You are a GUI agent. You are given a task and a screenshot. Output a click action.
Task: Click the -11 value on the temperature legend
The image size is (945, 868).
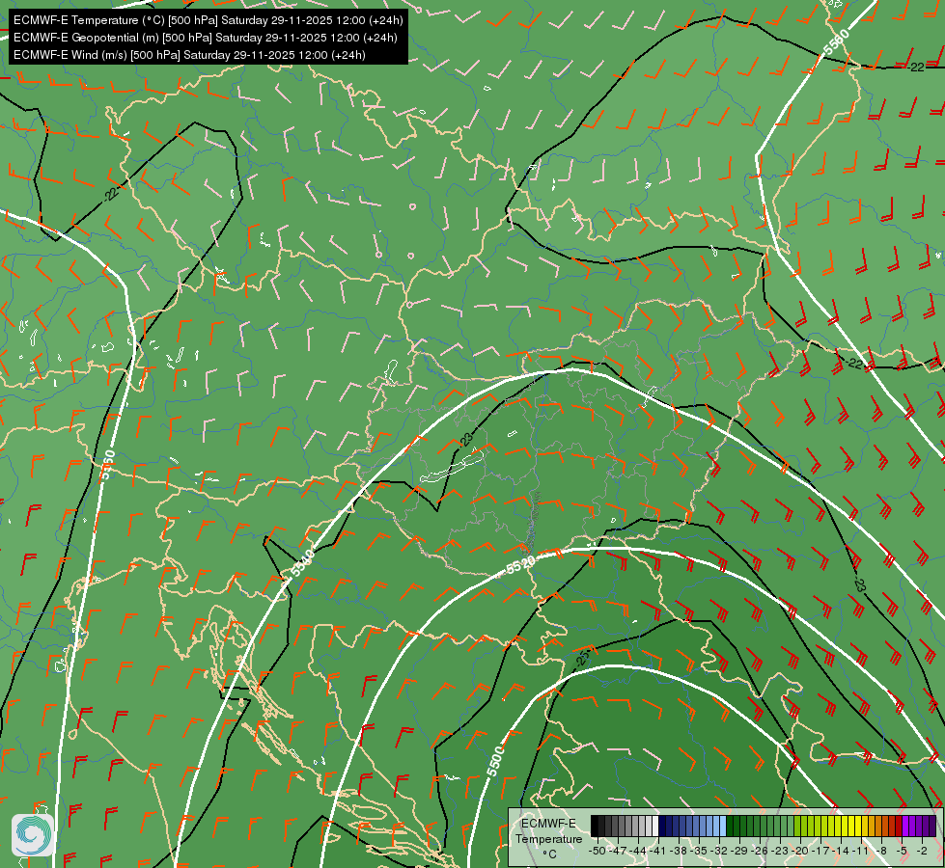click(860, 851)
